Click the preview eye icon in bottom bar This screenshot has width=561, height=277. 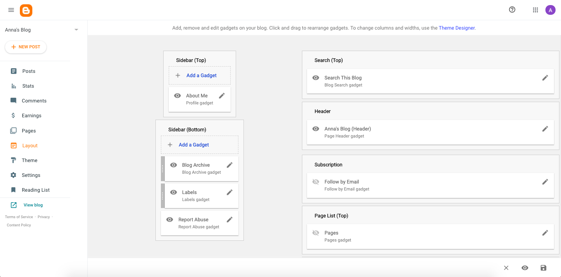525,268
